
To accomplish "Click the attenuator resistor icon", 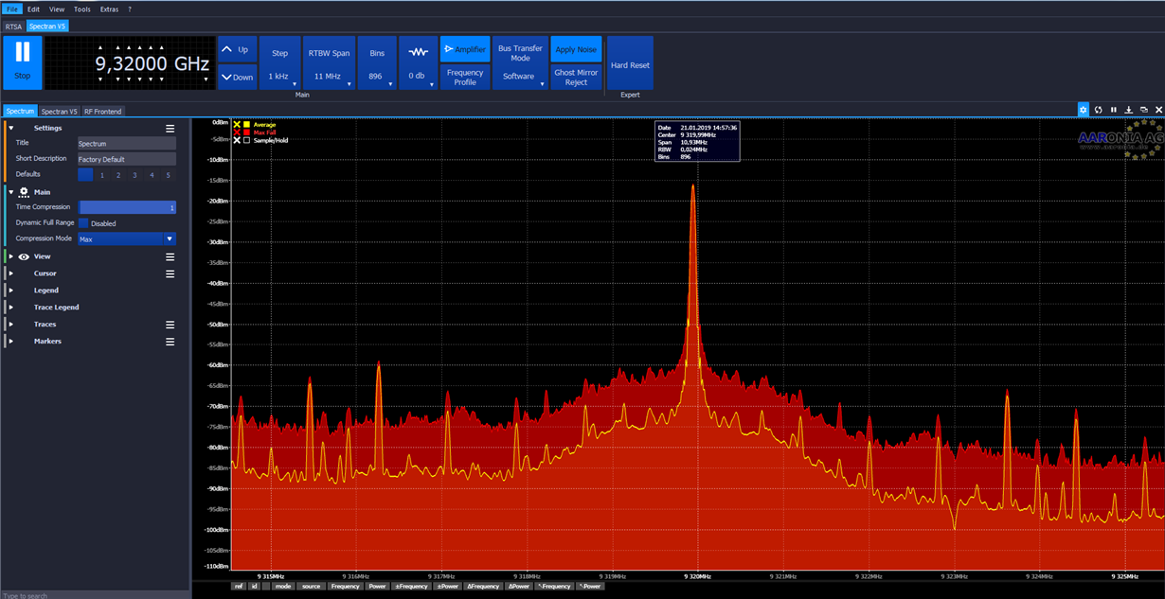I will pyautogui.click(x=418, y=51).
